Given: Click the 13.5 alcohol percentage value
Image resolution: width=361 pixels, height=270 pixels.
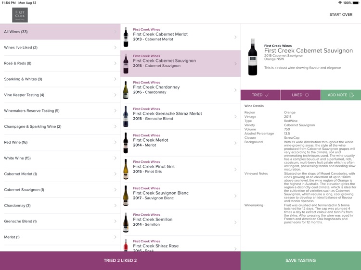Looking at the screenshot, I should (x=287, y=134).
